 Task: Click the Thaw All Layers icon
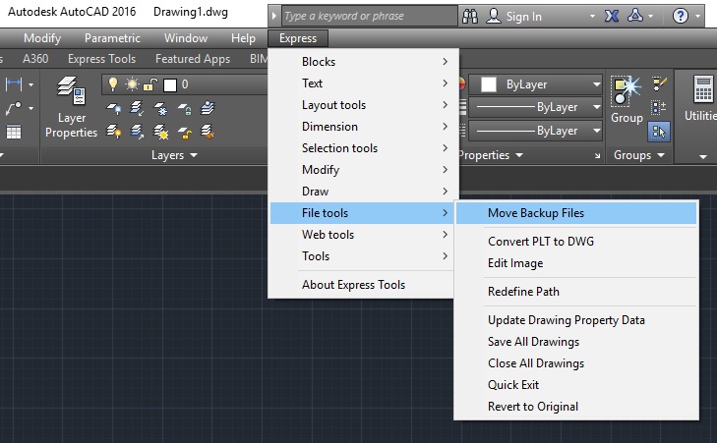click(x=160, y=132)
